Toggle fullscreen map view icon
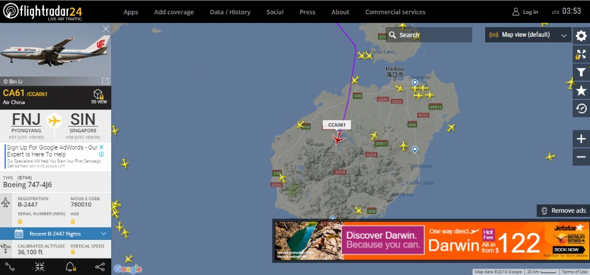 (581, 54)
